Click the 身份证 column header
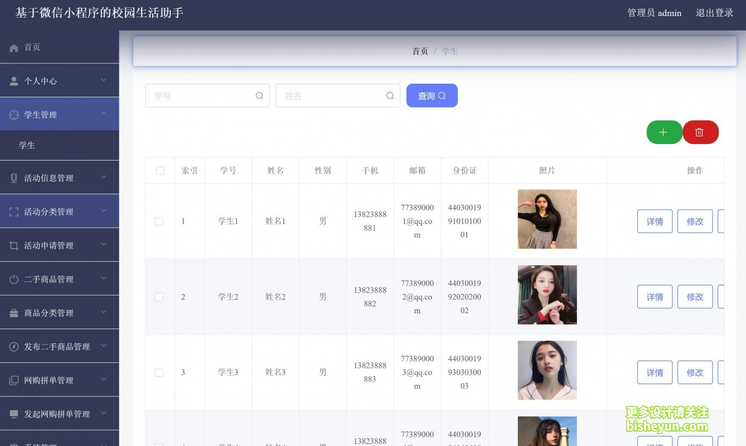The width and height of the screenshot is (746, 446). tap(465, 171)
